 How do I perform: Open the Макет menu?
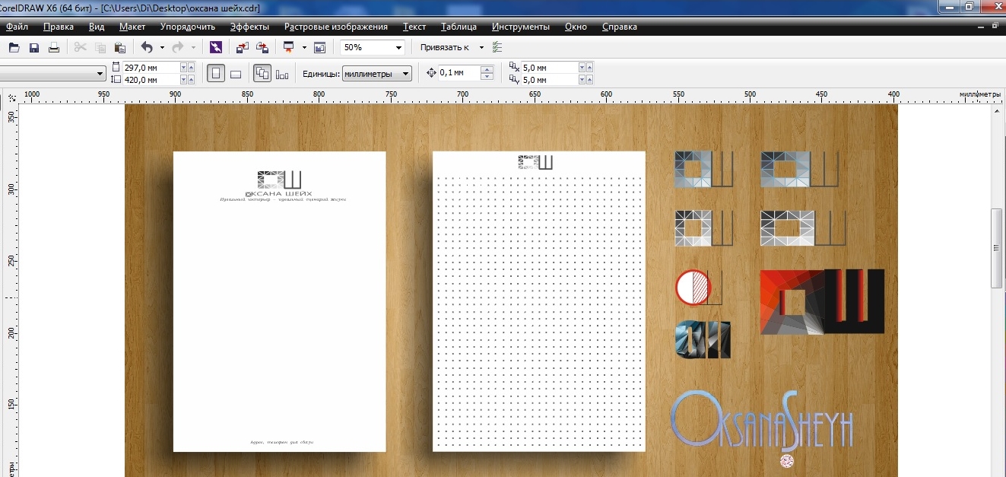pos(132,27)
